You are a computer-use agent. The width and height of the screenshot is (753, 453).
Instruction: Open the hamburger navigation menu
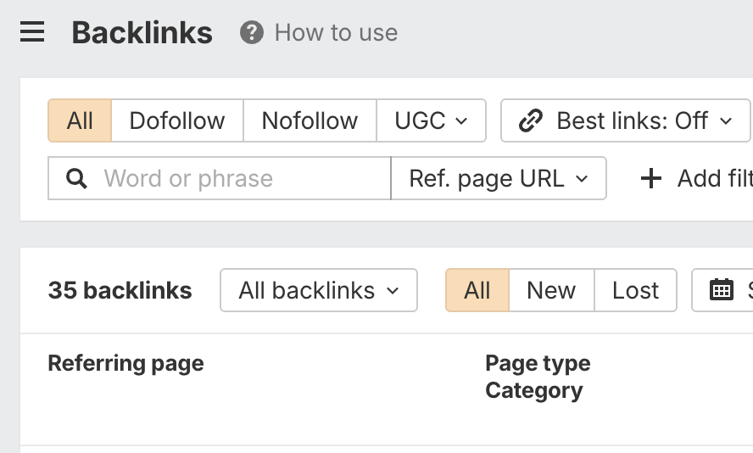(32, 33)
